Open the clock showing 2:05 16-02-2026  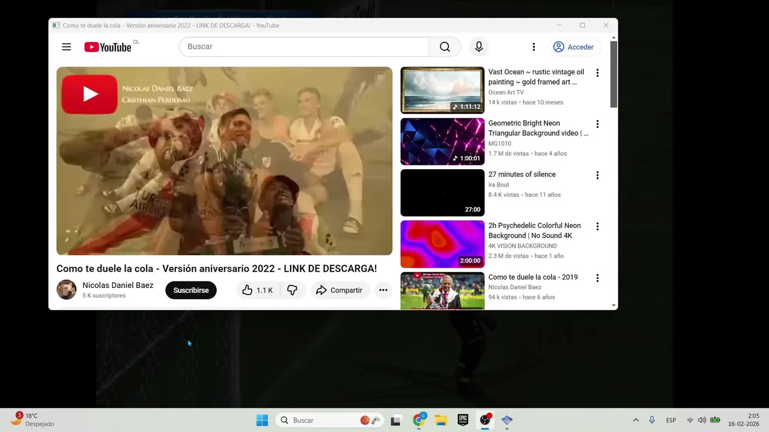pos(745,420)
